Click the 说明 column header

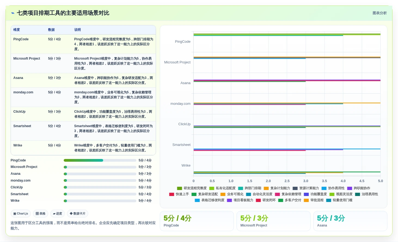click(x=78, y=30)
